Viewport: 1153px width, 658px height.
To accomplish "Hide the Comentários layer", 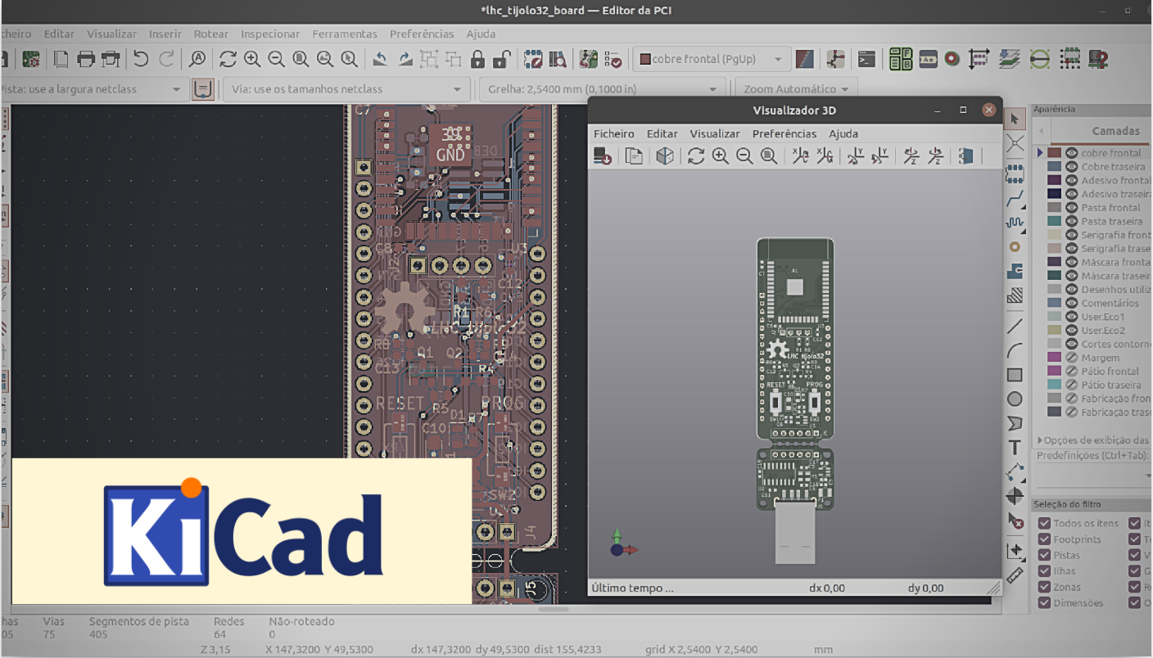I will tap(1071, 303).
